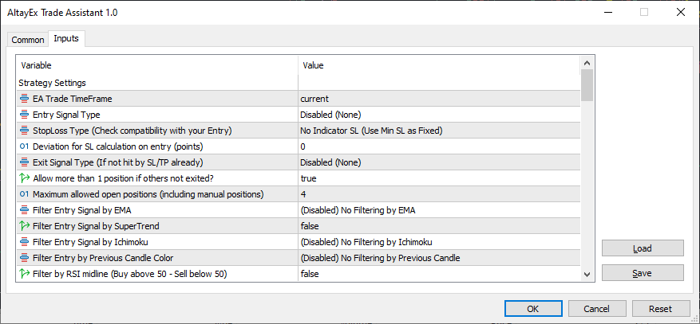700x324 pixels.
Task: Click the enum icon beside EA Trade TimeFrame
Action: tap(25, 99)
